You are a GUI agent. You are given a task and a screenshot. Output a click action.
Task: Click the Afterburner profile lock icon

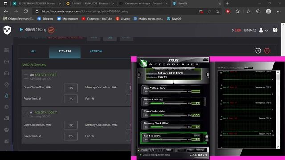coord(138,150)
